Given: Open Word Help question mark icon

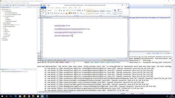Looking at the screenshot, I should 128,8.
